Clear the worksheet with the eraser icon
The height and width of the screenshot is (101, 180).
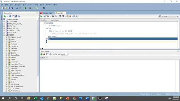71,16
